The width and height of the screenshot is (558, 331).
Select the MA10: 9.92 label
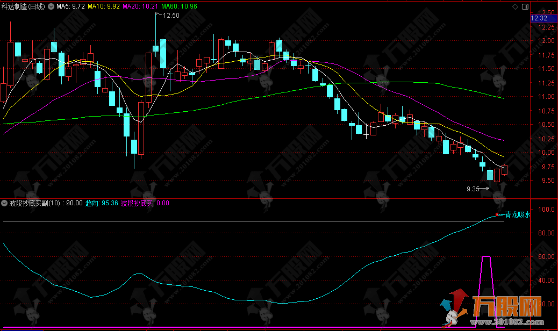pos(104,6)
